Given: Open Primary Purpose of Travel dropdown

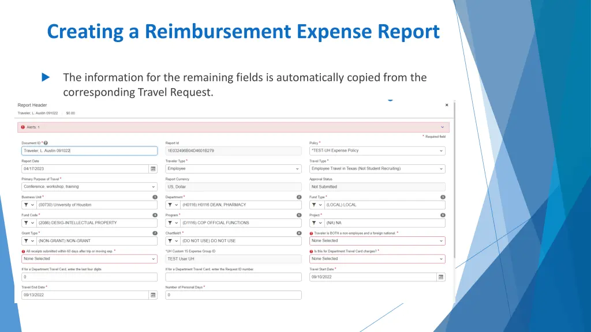Looking at the screenshot, I should pyautogui.click(x=89, y=187).
